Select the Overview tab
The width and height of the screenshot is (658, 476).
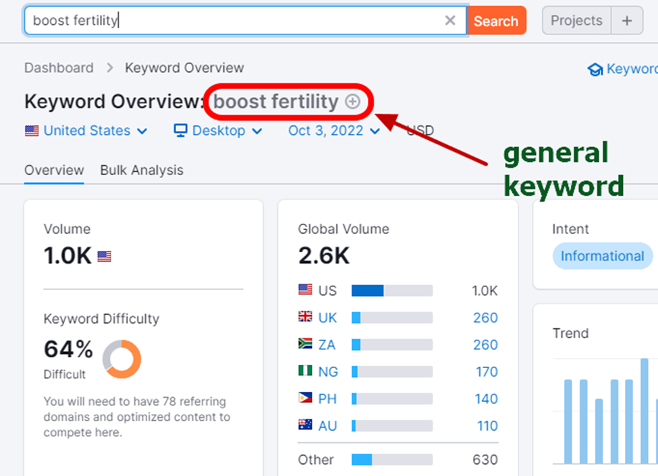54,171
